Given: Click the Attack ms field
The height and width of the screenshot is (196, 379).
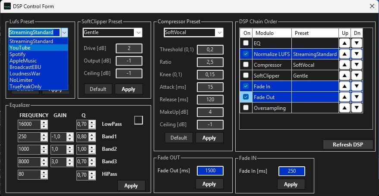Looking at the screenshot, I should click(210, 87).
